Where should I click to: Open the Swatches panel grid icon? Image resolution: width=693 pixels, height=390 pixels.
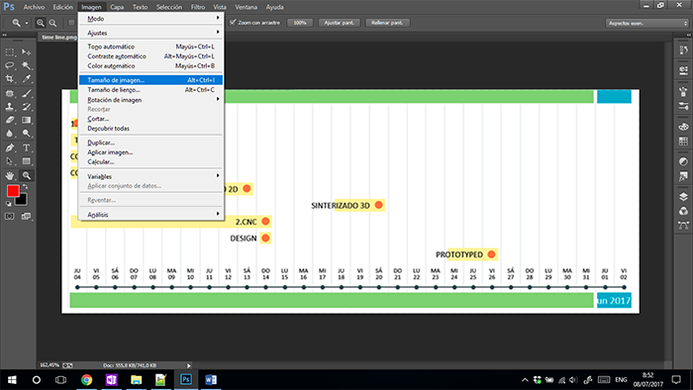tap(683, 142)
